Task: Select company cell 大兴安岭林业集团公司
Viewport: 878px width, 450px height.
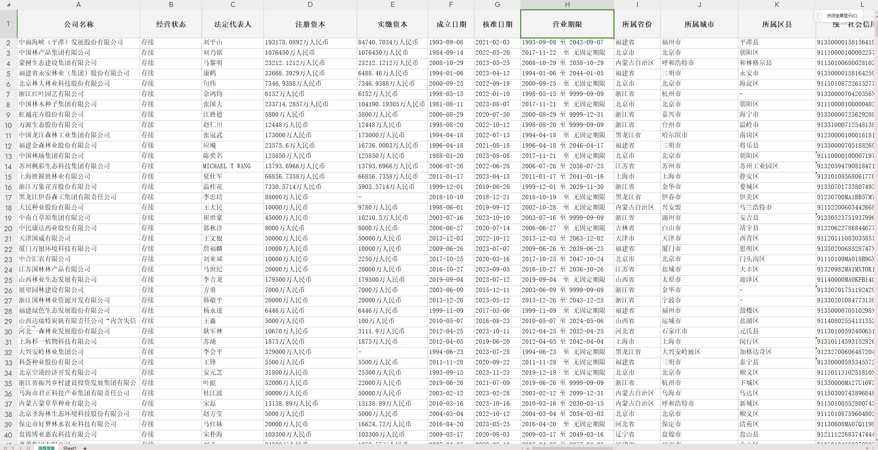Action: 78,352
